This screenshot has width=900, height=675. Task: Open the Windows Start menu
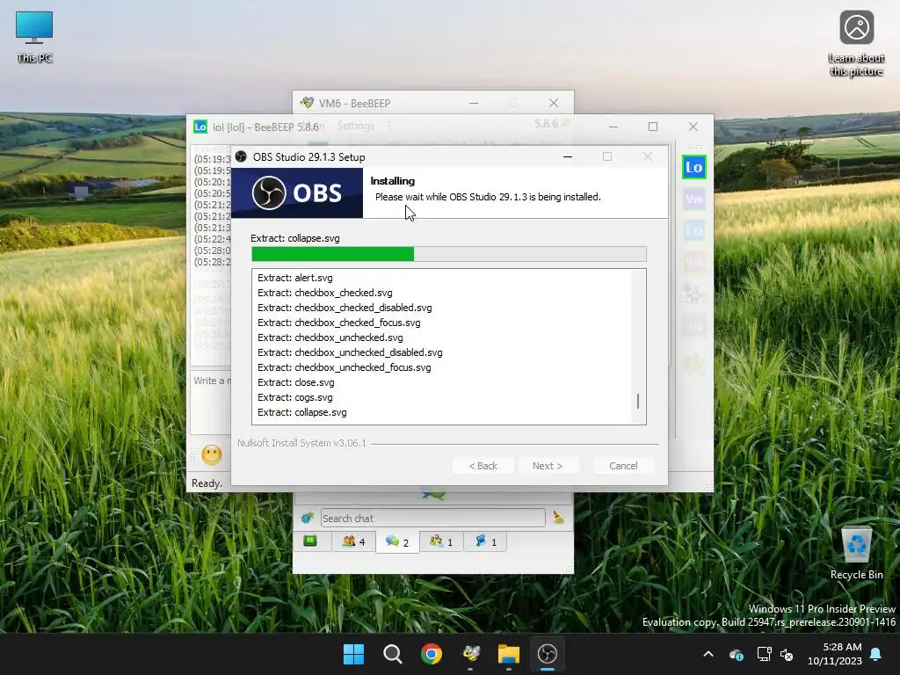pyautogui.click(x=353, y=654)
